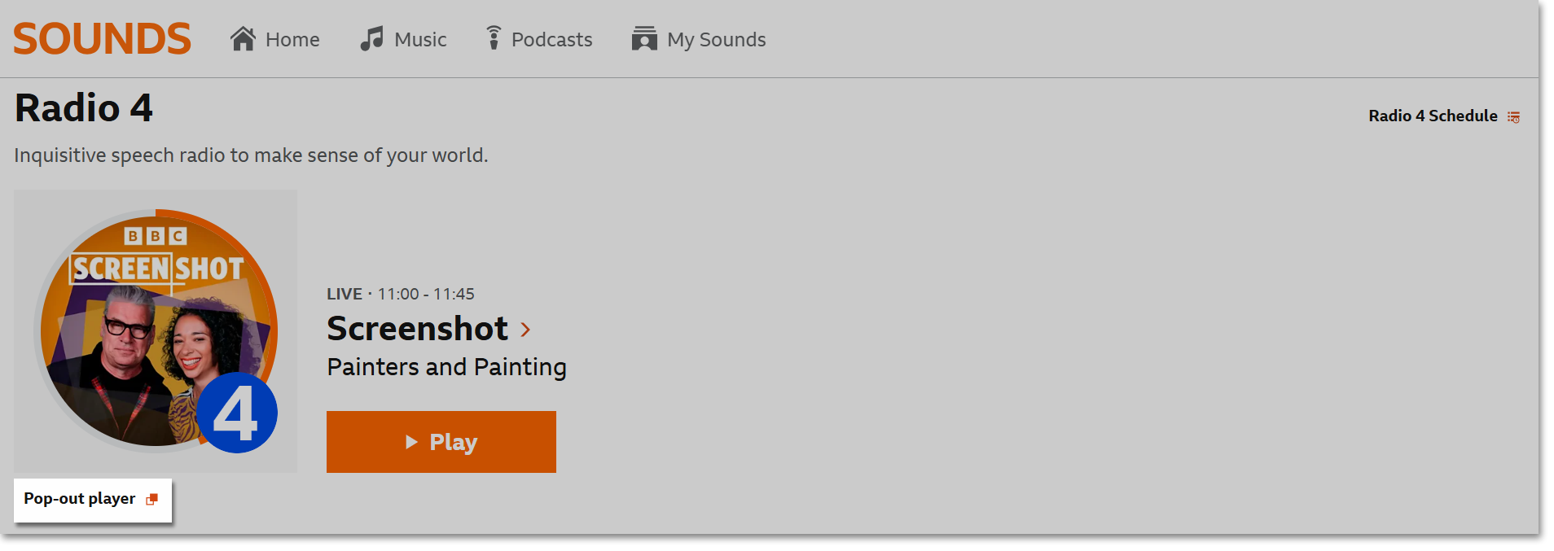The image size is (1554, 551).
Task: Click the Podcasts microphone icon
Action: coord(494,37)
